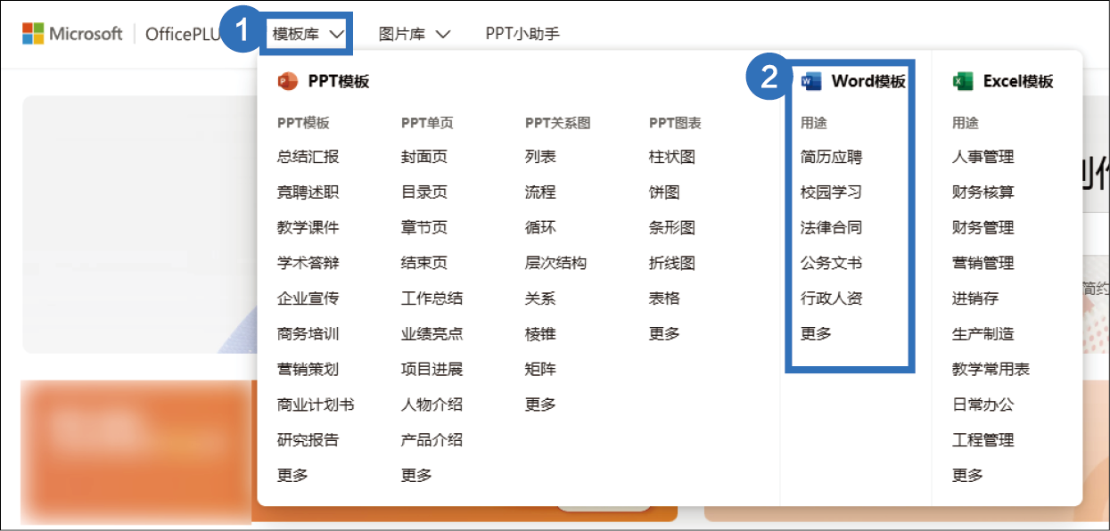This screenshot has height=531, width=1110.
Task: Choose 封面页 under PPT单页
Action: click(423, 157)
